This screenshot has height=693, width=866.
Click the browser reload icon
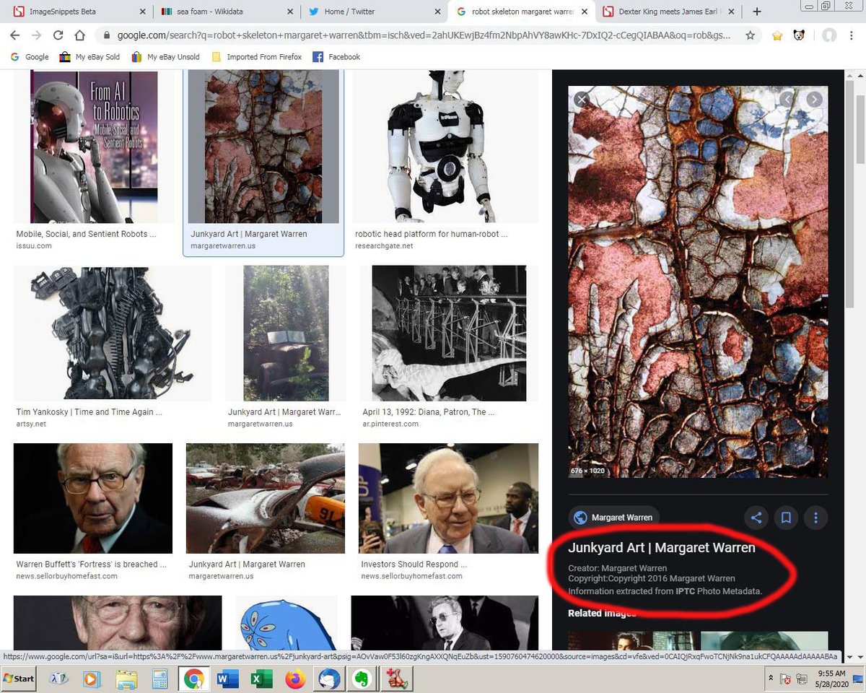click(x=57, y=35)
